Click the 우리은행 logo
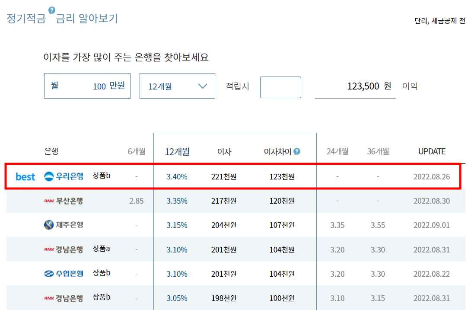The height and width of the screenshot is (310, 468). coord(64,176)
